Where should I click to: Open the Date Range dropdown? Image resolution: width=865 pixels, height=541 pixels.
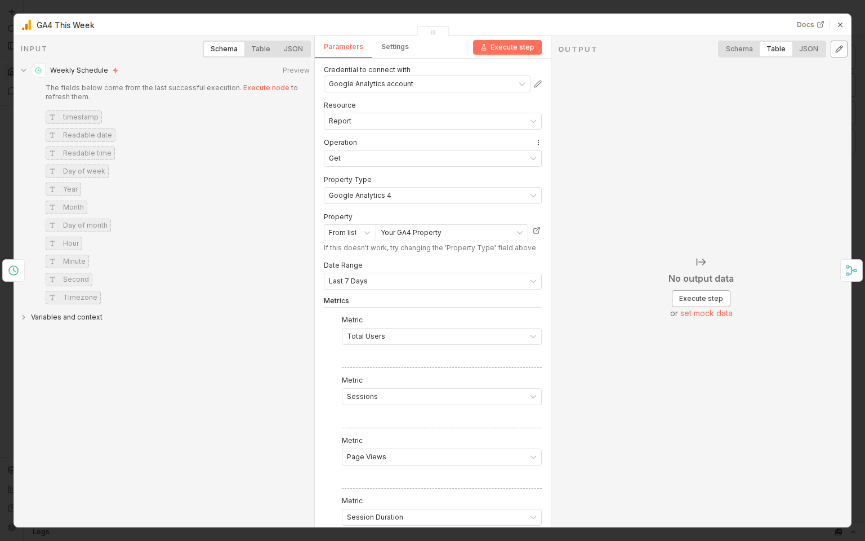(x=432, y=281)
